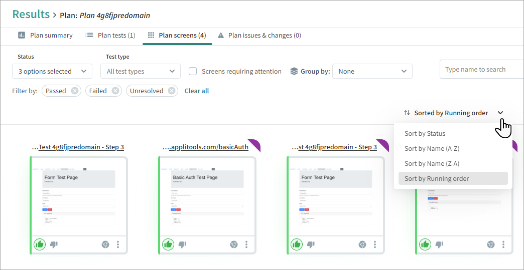The height and width of the screenshot is (270, 524).
Task: Choose Sort by Status option
Action: (x=425, y=133)
